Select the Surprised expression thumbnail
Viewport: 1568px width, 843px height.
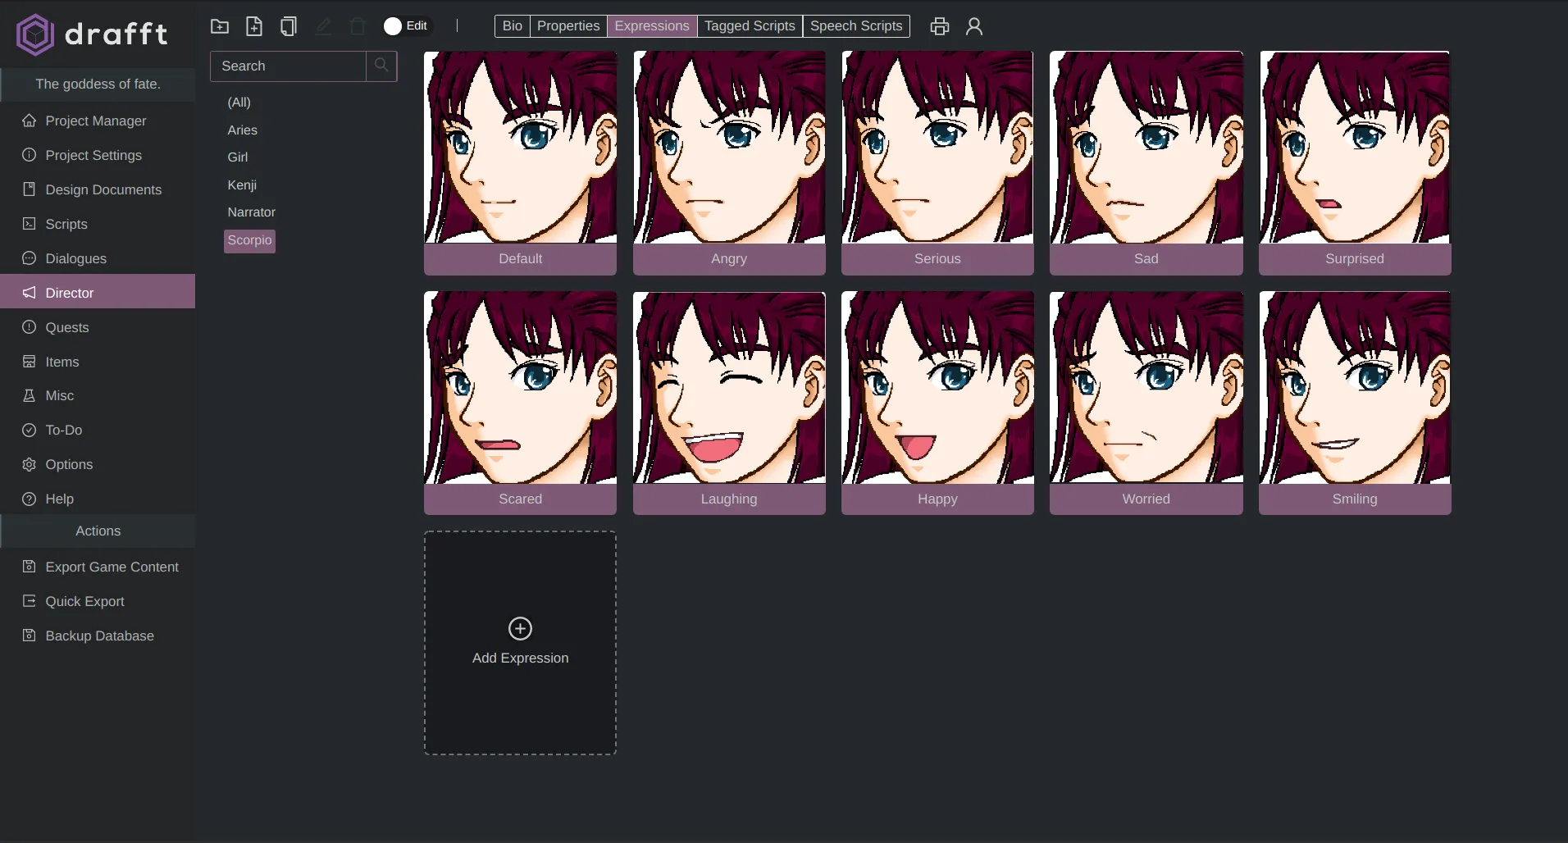1355,163
